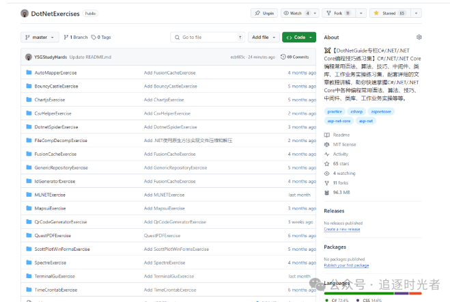450x302 pixels.
Task: Click the QrCodeGeneratorExercise folder icon
Action: pyautogui.click(x=29, y=222)
